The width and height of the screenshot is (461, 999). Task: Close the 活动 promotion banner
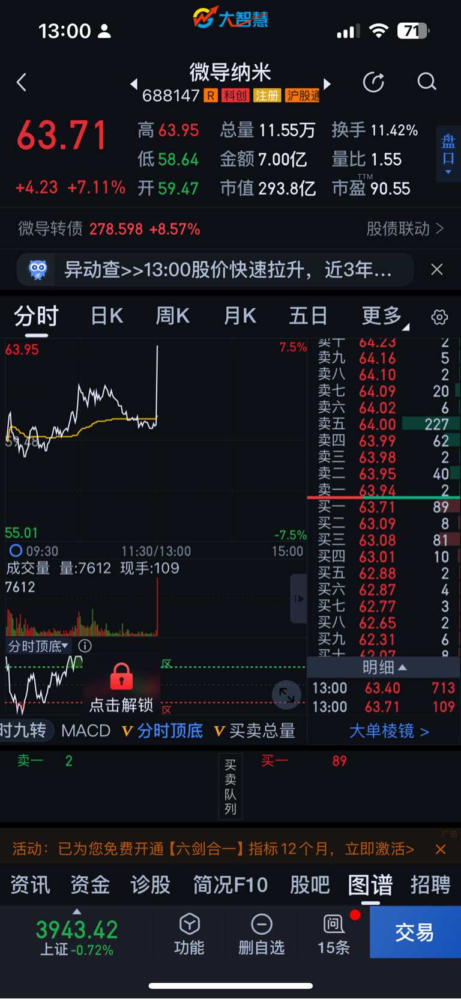pyautogui.click(x=441, y=849)
